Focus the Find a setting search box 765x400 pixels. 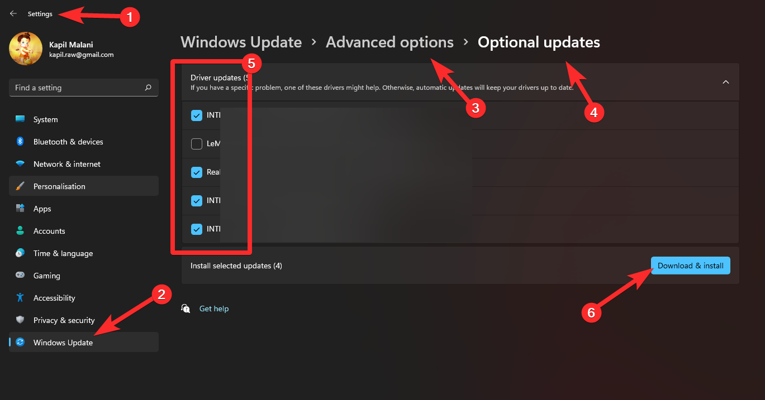[84, 88]
